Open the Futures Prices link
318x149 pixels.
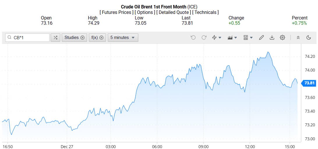(116, 12)
